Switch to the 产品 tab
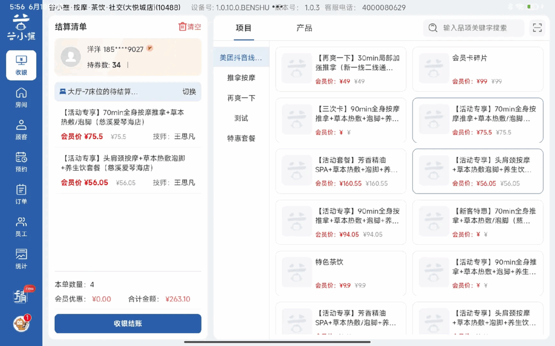The image size is (555, 346). tap(304, 28)
